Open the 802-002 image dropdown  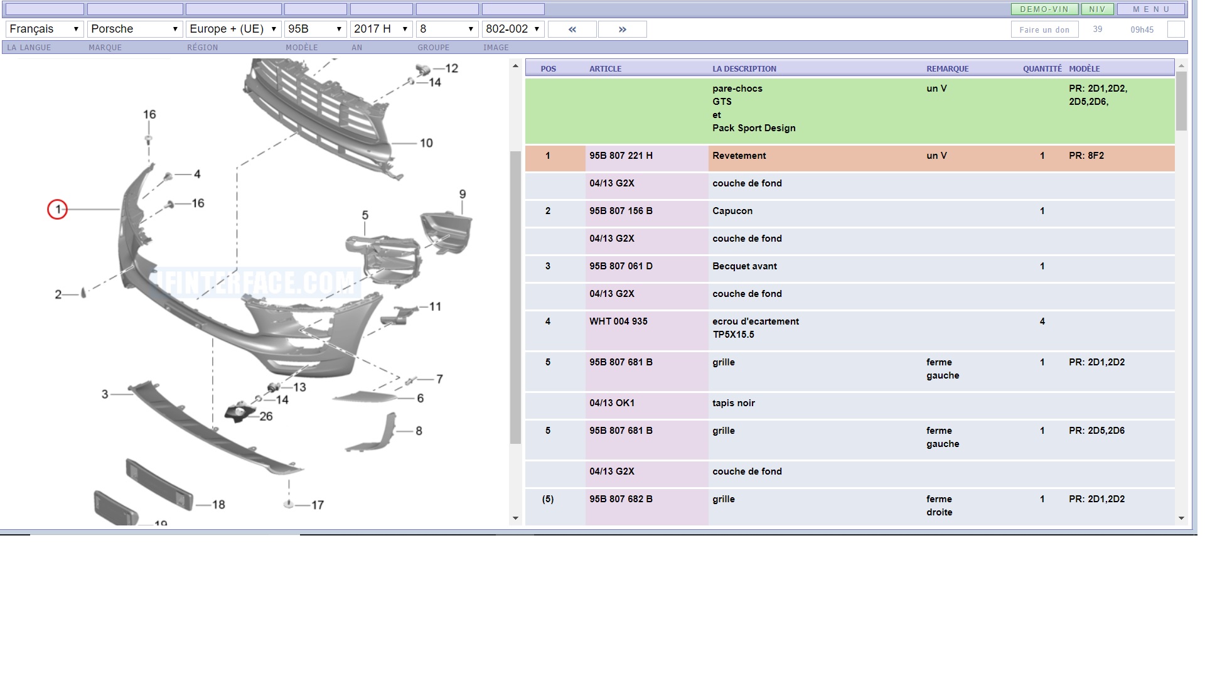coord(512,29)
